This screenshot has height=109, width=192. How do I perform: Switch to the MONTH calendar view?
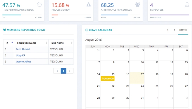183,30
